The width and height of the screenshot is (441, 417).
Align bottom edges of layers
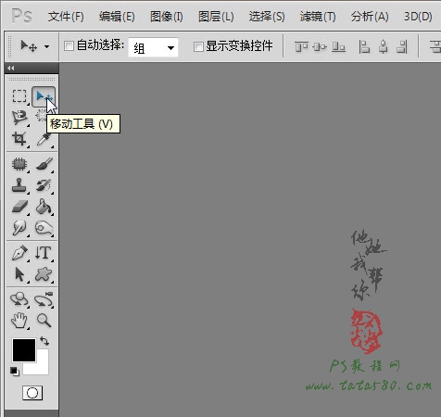[338, 47]
